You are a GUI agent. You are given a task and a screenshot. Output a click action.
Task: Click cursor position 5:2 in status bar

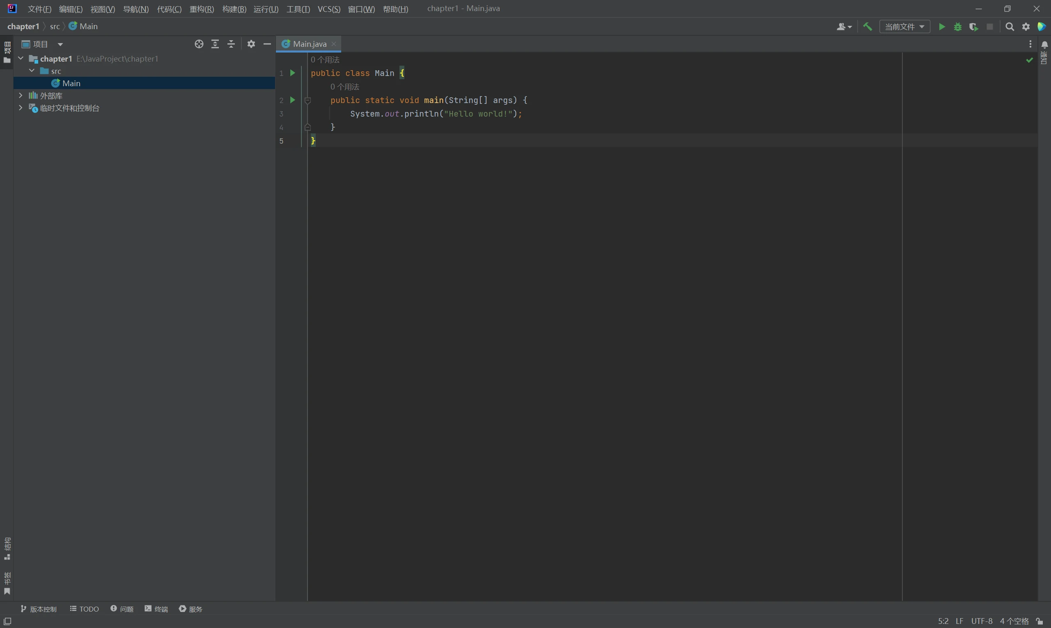(x=943, y=621)
